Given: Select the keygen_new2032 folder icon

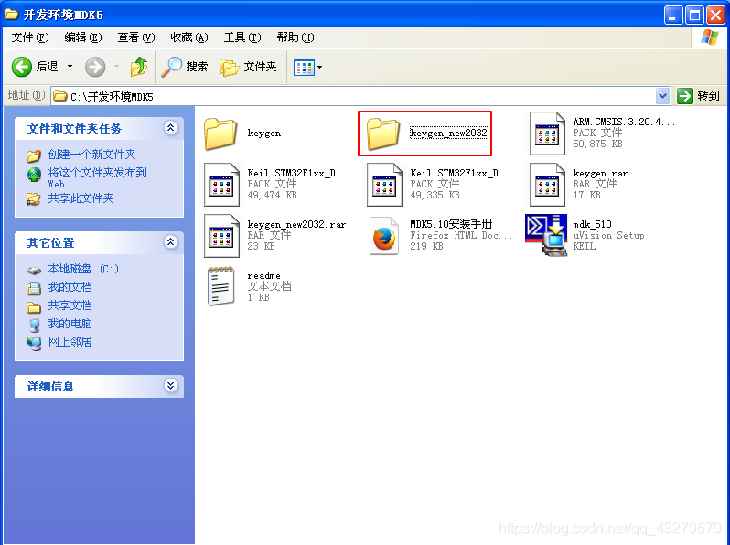Looking at the screenshot, I should [383, 134].
